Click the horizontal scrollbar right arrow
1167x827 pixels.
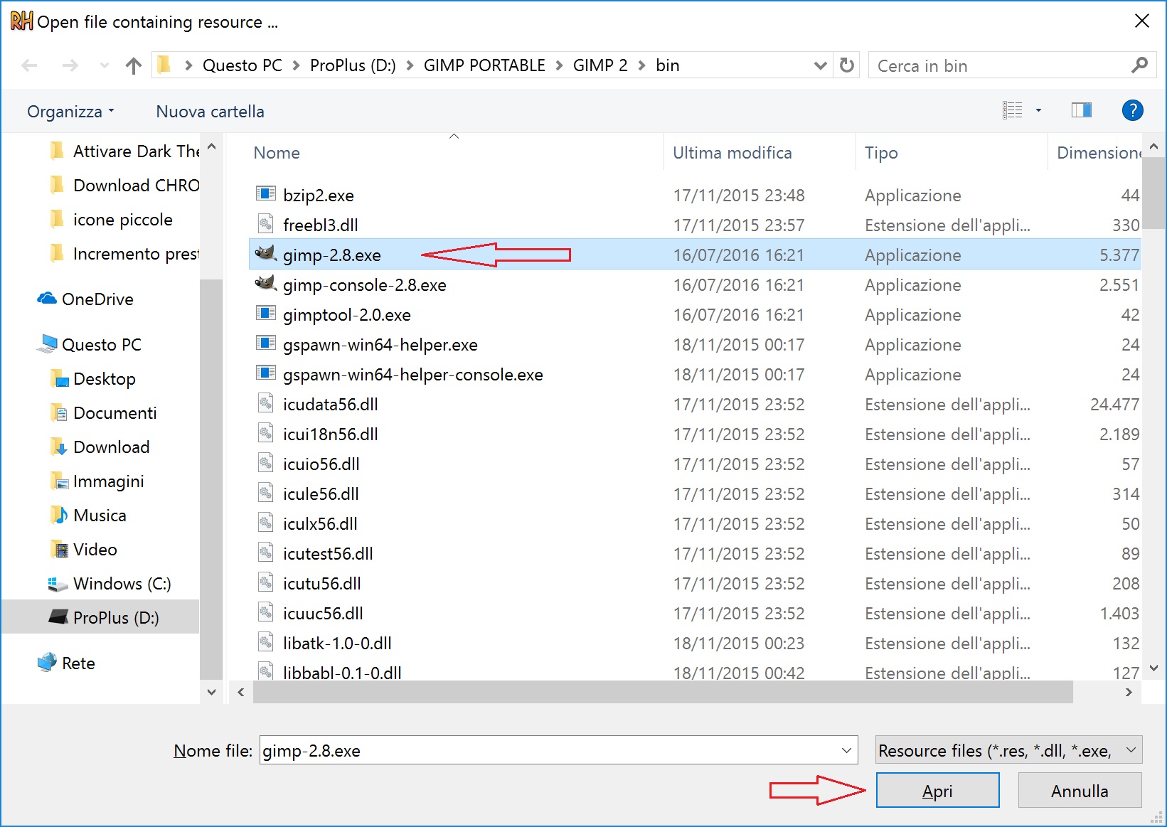tap(1128, 692)
